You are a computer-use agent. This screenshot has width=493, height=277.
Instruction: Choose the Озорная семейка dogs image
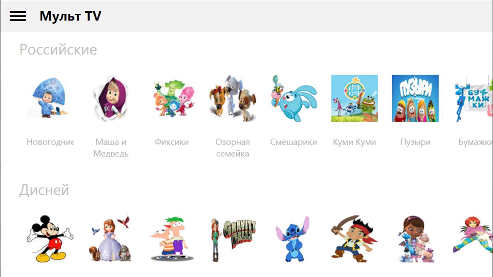(233, 98)
